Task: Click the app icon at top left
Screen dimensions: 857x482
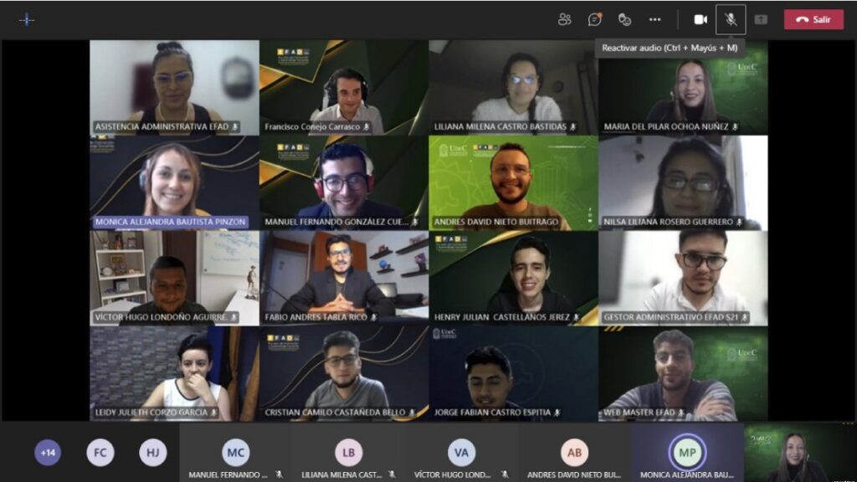Action: [x=26, y=20]
